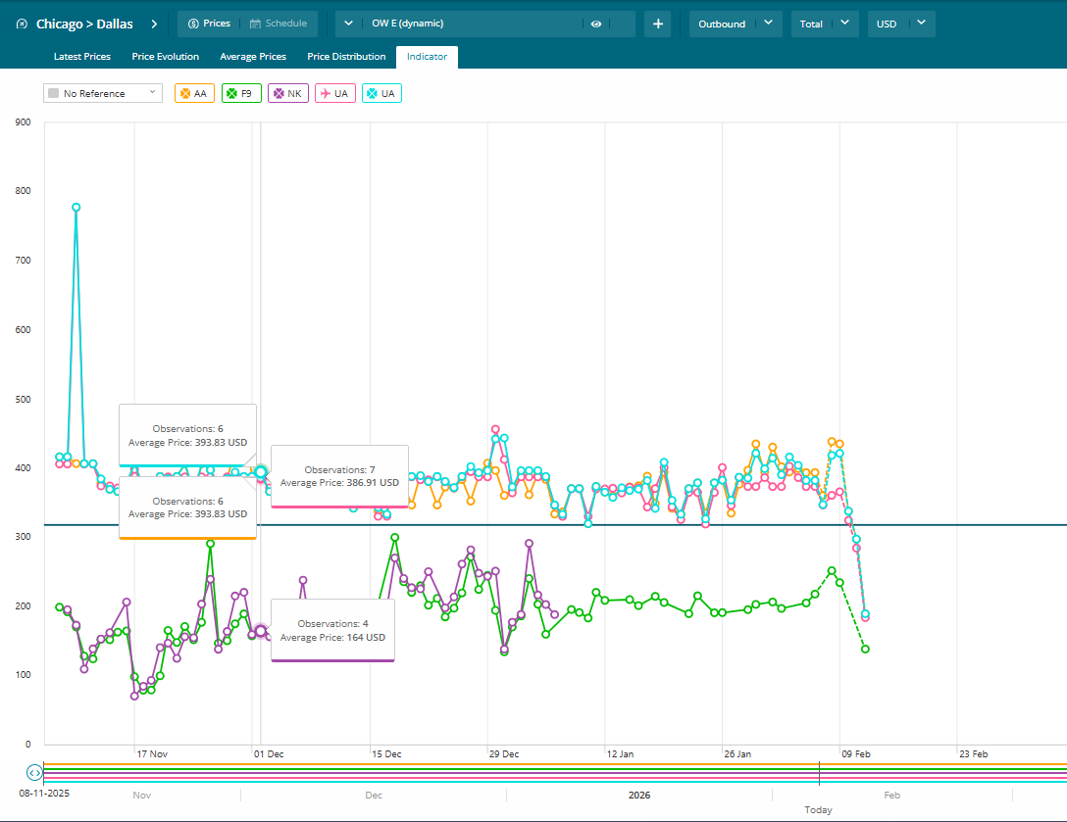Open the No Reference selector
This screenshot has width=1067, height=822.
[x=102, y=93]
